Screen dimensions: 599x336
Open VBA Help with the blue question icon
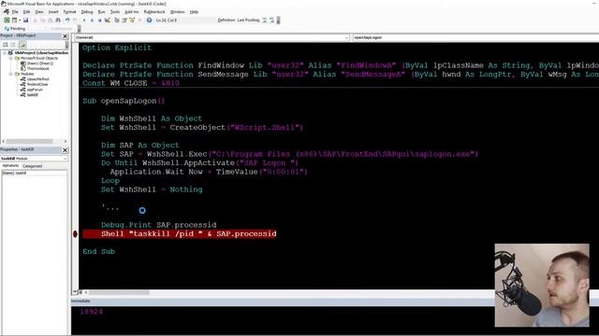click(149, 20)
